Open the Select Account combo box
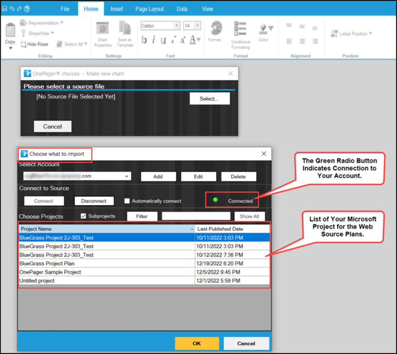Viewport: 397px width, 354px height. click(77, 176)
